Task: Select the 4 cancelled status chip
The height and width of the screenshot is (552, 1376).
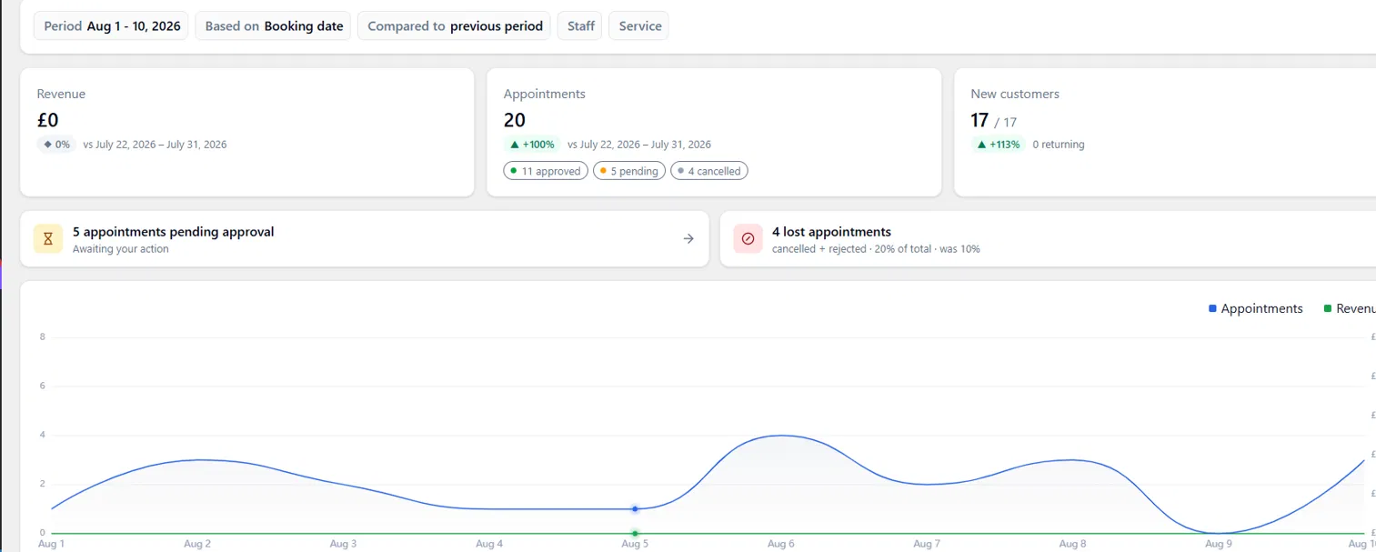Action: (708, 171)
